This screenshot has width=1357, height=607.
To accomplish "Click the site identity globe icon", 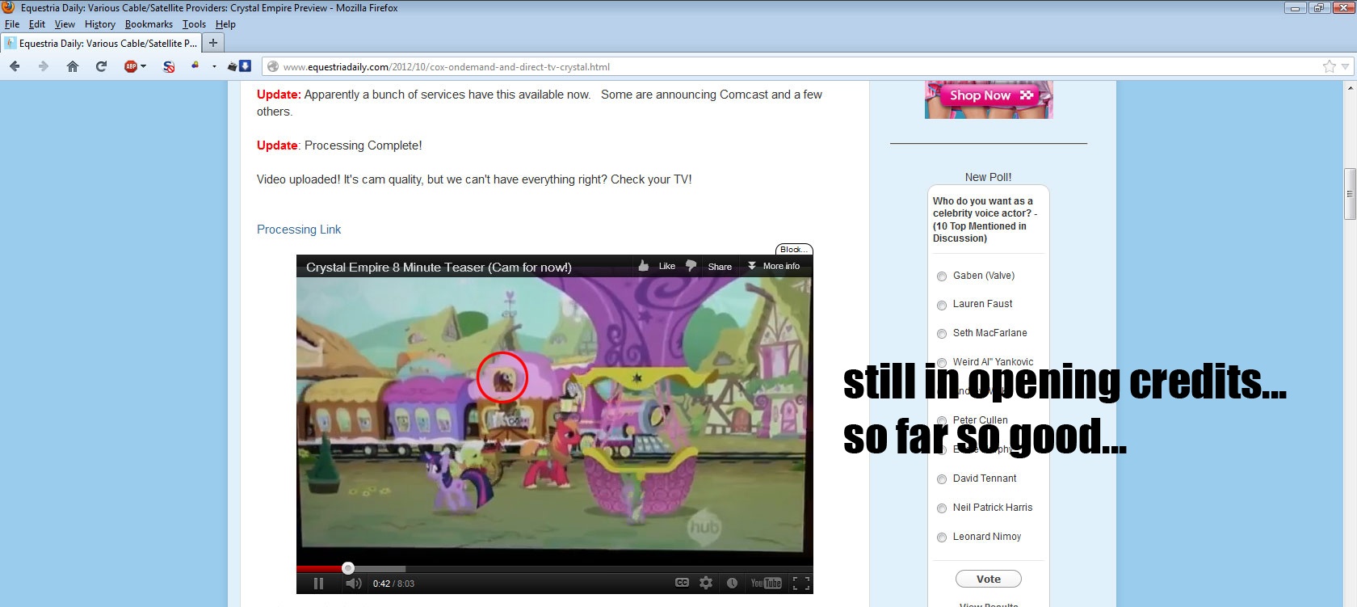I will tap(273, 66).
